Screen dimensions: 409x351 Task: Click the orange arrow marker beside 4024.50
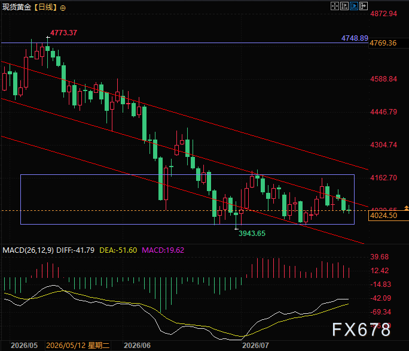tap(407, 208)
